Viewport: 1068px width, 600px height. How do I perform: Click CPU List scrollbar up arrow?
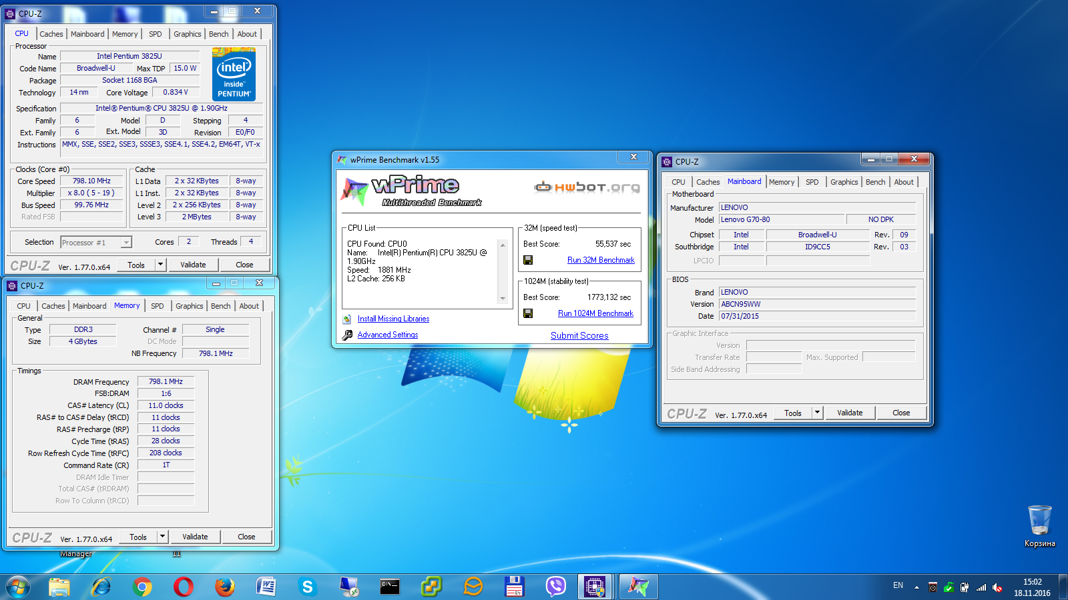(503, 245)
